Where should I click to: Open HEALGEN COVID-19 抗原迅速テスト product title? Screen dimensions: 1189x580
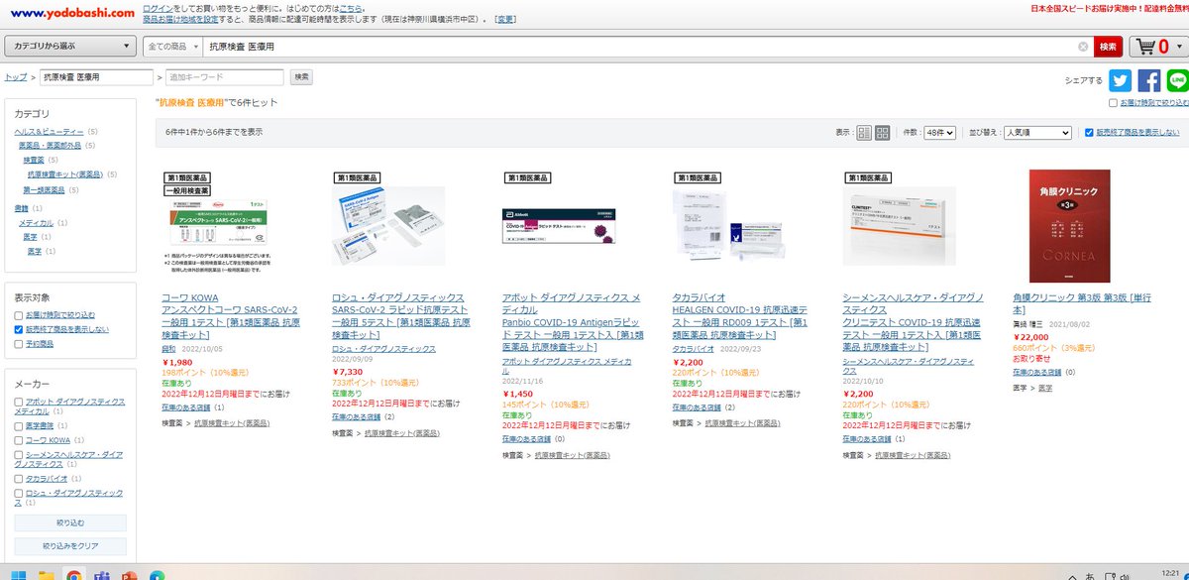740,316
